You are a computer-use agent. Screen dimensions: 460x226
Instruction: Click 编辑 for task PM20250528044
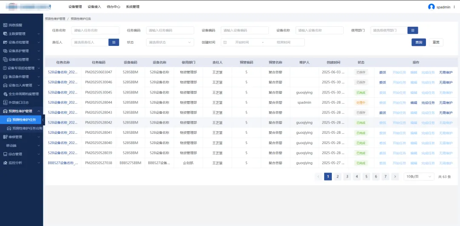[x=414, y=103]
